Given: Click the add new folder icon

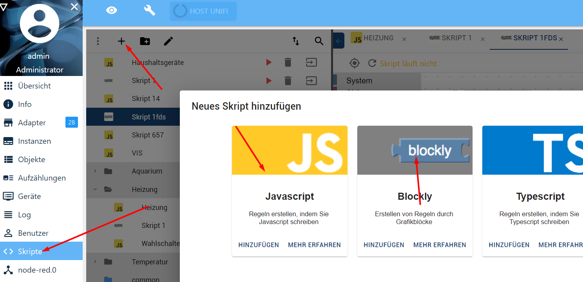Looking at the screenshot, I should [145, 41].
